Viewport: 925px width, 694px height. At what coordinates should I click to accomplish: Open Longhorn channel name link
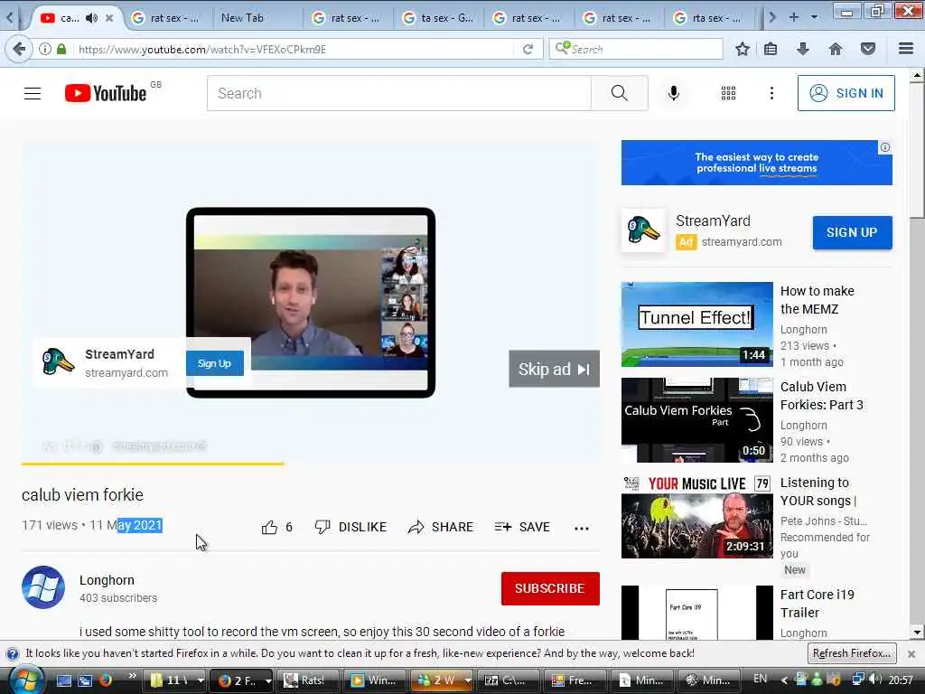(x=107, y=580)
